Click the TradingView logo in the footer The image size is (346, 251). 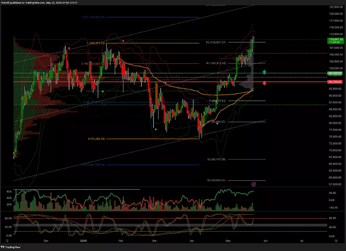(x=12, y=247)
